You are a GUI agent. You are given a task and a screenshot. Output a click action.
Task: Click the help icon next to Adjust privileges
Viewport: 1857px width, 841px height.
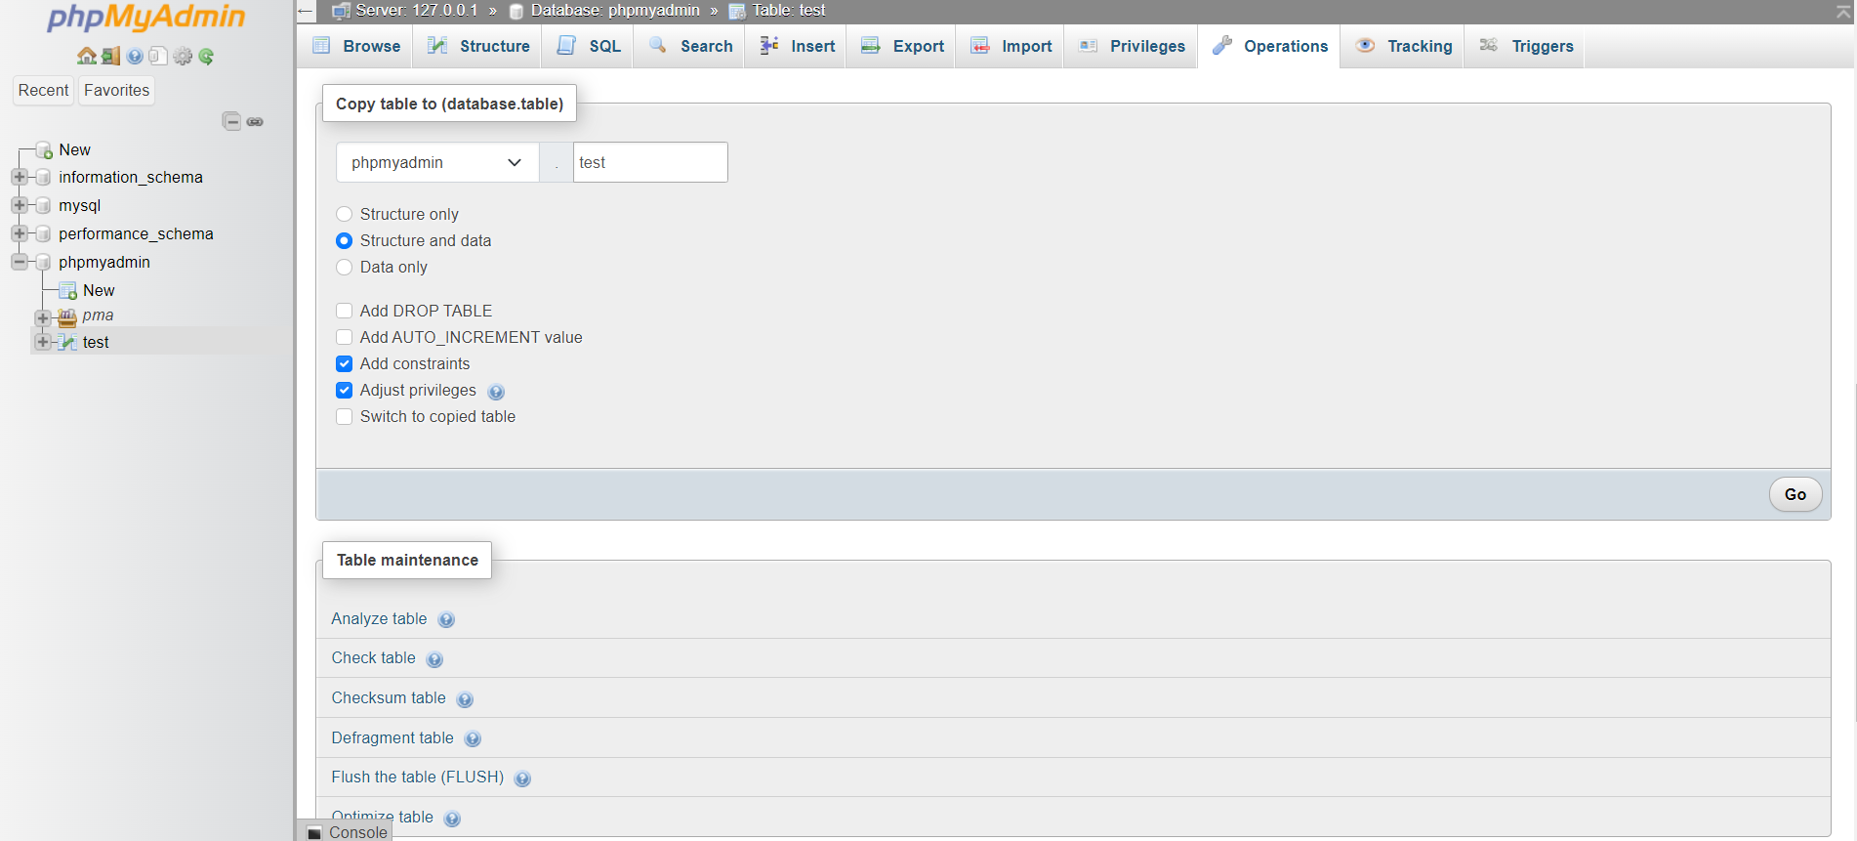pyautogui.click(x=496, y=392)
